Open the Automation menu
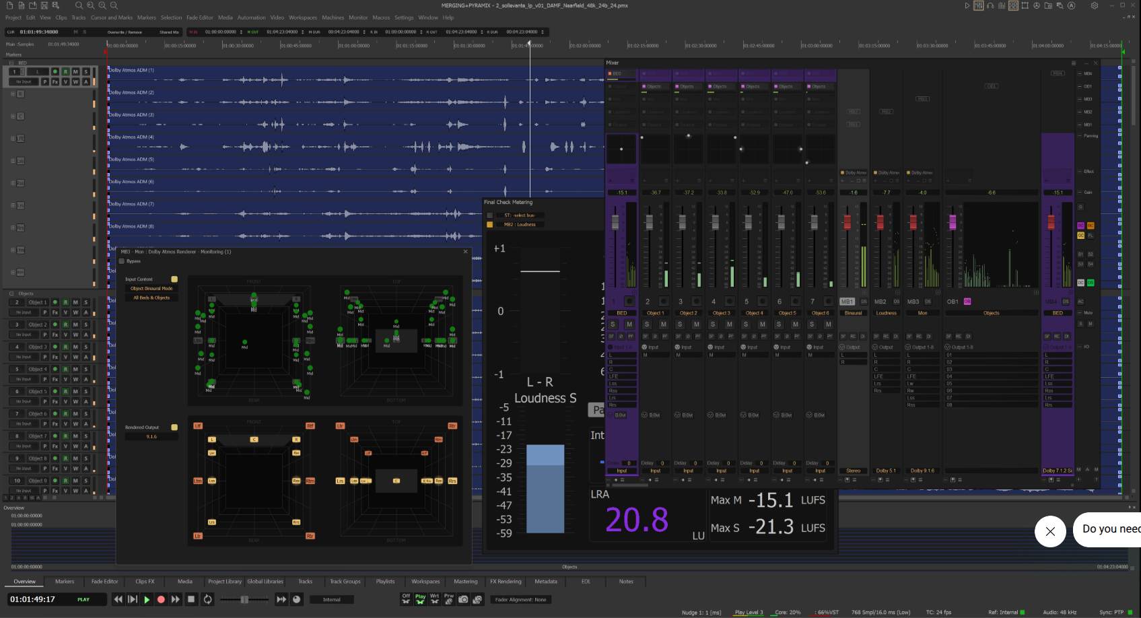 (252, 18)
